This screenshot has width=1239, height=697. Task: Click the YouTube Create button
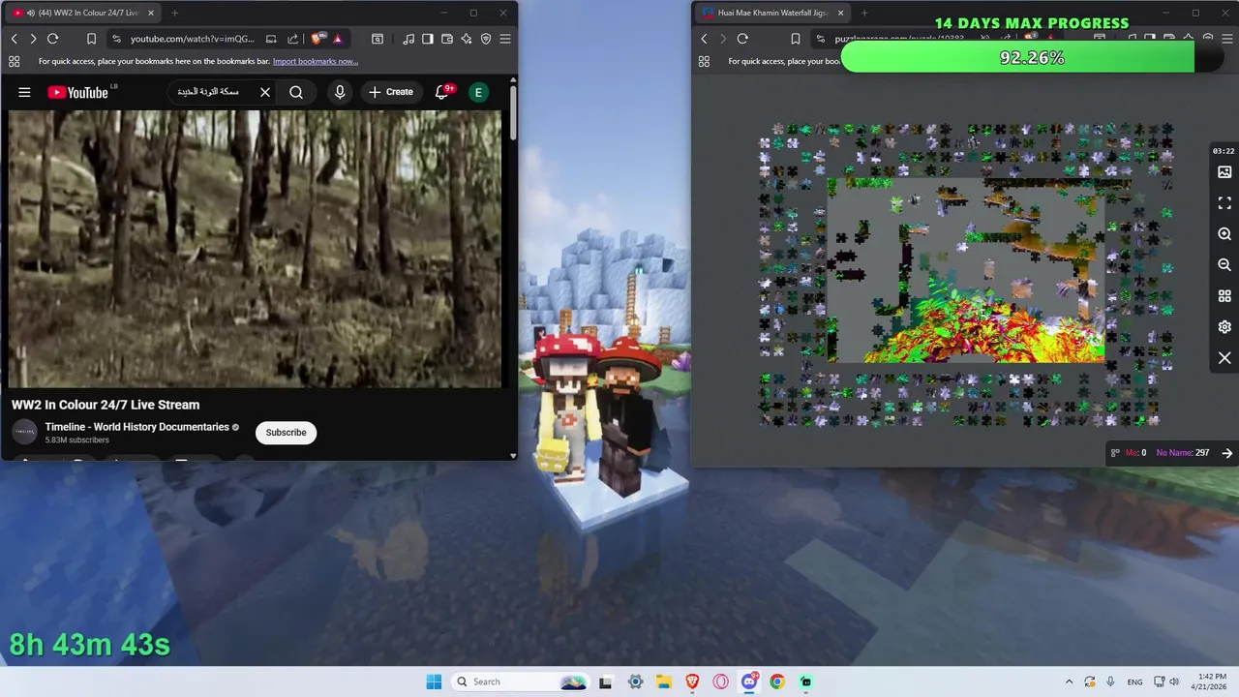click(391, 92)
